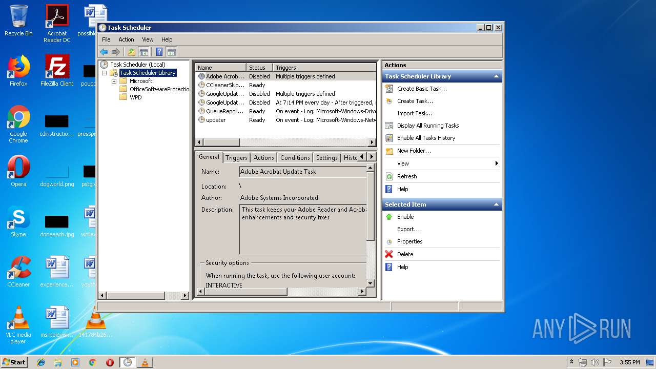This screenshot has height=369, width=656.
Task: Open CCleaner desktop icon
Action: (18, 272)
